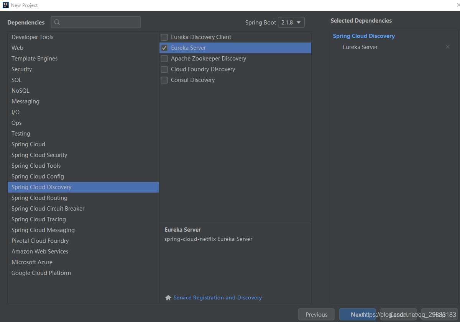Enable Cloud Foundry Discovery checkbox
The image size is (460, 322).
[164, 69]
